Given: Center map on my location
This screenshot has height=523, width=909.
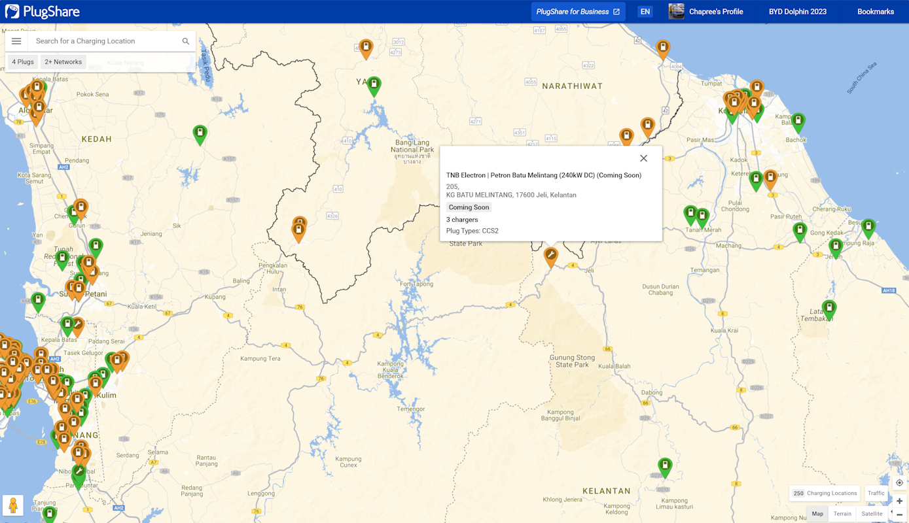Looking at the screenshot, I should point(899,483).
